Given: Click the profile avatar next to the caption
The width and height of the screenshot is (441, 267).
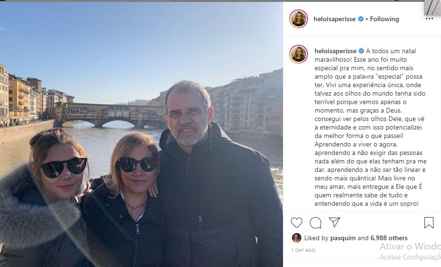Looking at the screenshot, I should click(x=298, y=54).
